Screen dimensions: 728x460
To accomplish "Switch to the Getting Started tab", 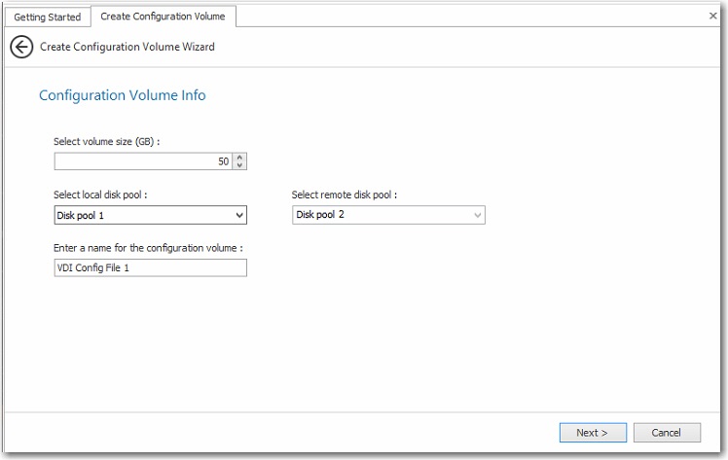I will [47, 18].
